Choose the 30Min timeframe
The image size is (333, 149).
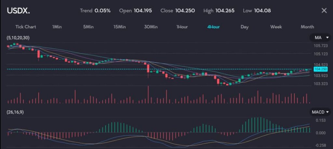pyautogui.click(x=151, y=27)
